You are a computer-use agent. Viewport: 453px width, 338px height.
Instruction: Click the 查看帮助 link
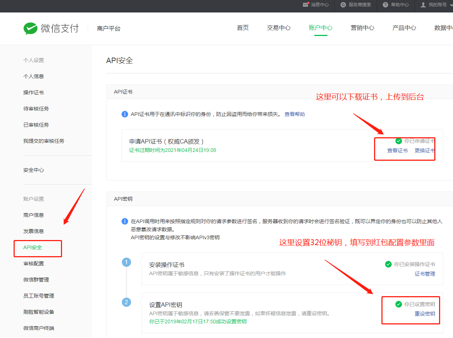coord(294,114)
